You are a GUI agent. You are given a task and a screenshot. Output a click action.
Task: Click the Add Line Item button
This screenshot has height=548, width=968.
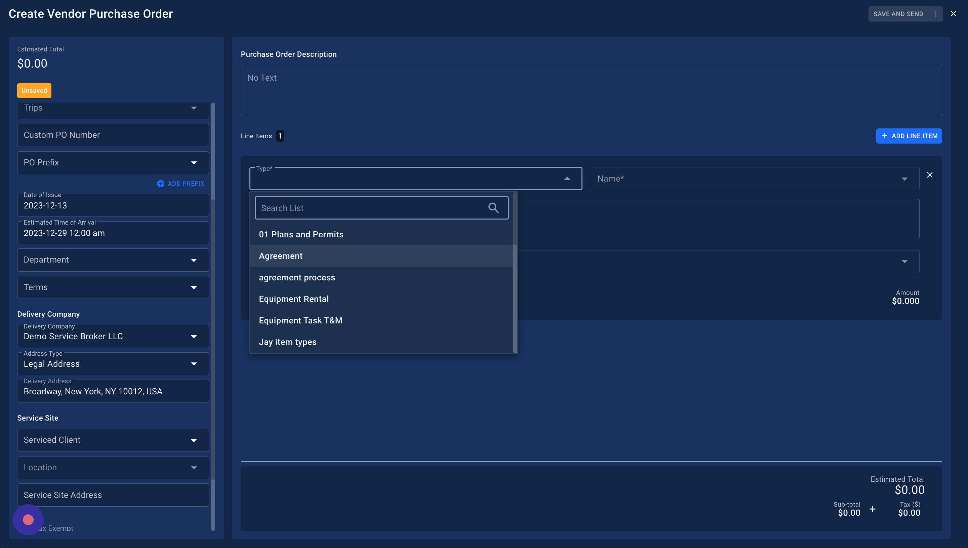coord(909,136)
